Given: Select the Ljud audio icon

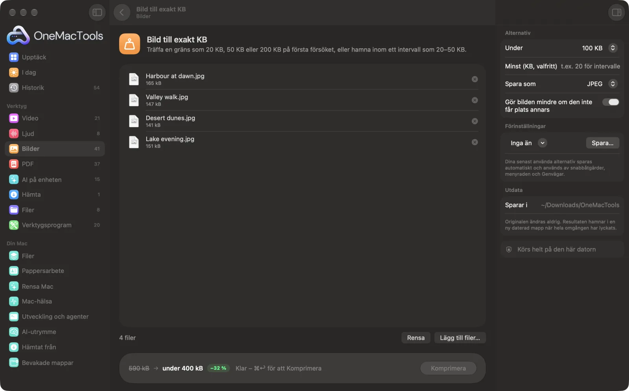Looking at the screenshot, I should coord(14,134).
